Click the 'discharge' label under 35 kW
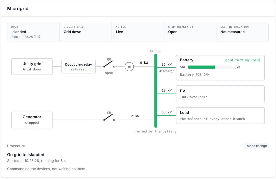 pyautogui.click(x=167, y=71)
